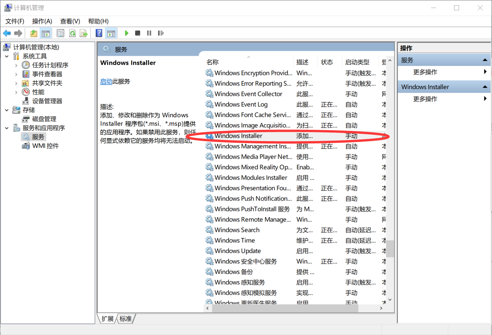Collapse the Windows Installer section in 操作 pane
492x335 pixels.
[x=485, y=87]
